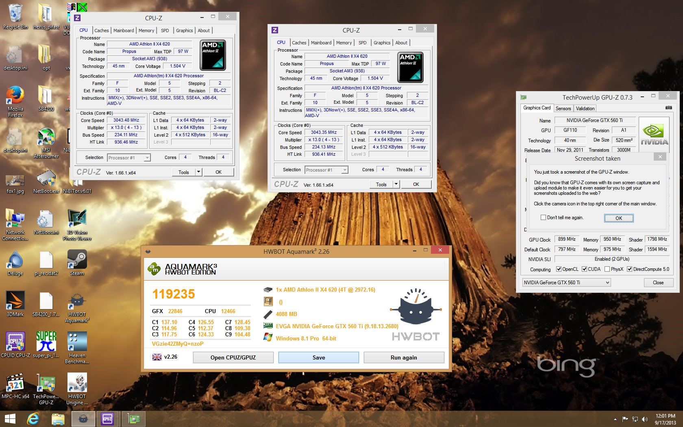Screen dimensions: 683x427
Task: Open the Recycle Bin desktop icon
Action: click(x=15, y=16)
